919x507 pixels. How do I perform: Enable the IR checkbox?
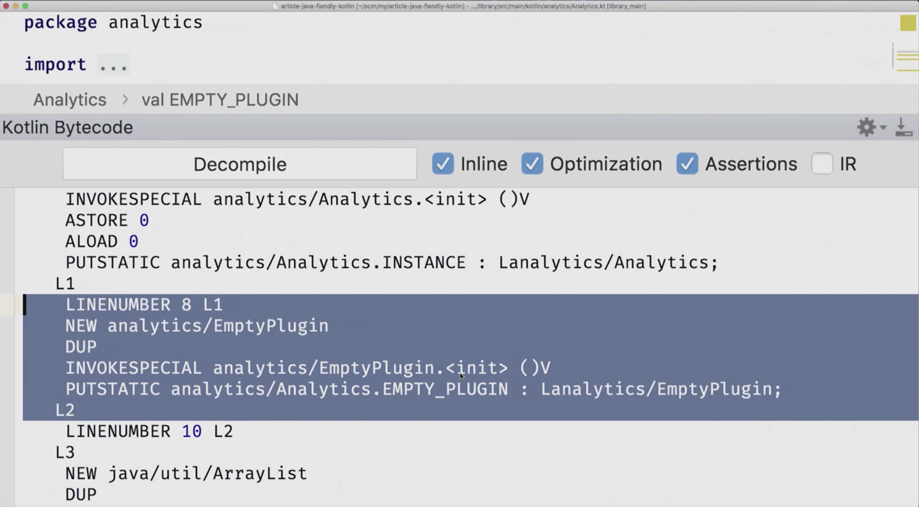822,164
